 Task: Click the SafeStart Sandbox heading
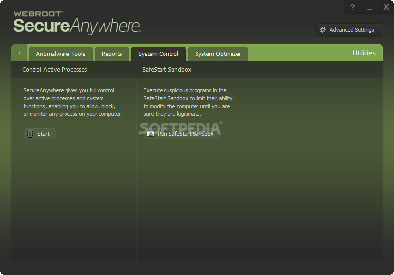166,70
